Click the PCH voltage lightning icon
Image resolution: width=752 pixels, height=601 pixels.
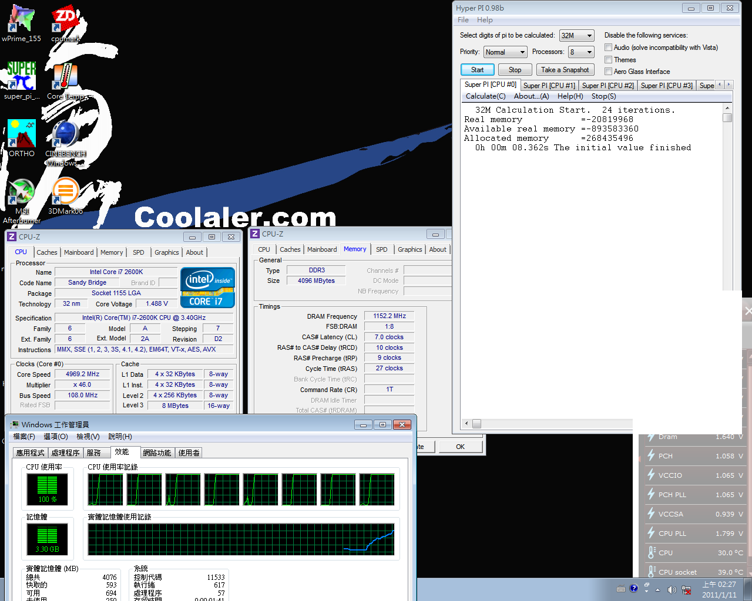[651, 455]
